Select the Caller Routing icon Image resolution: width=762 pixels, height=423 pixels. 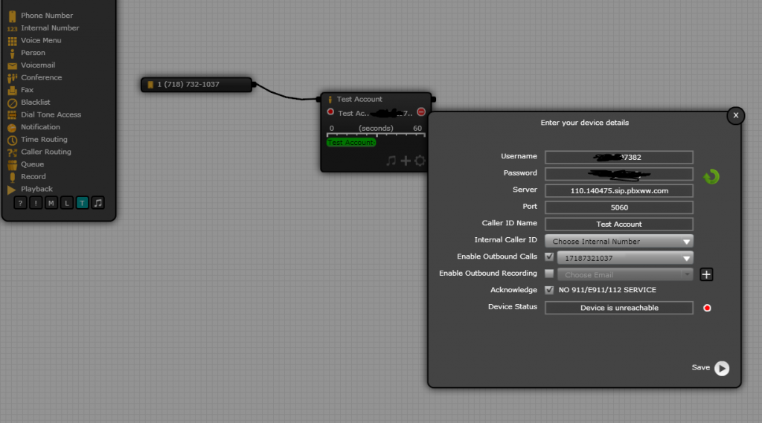[x=12, y=152]
